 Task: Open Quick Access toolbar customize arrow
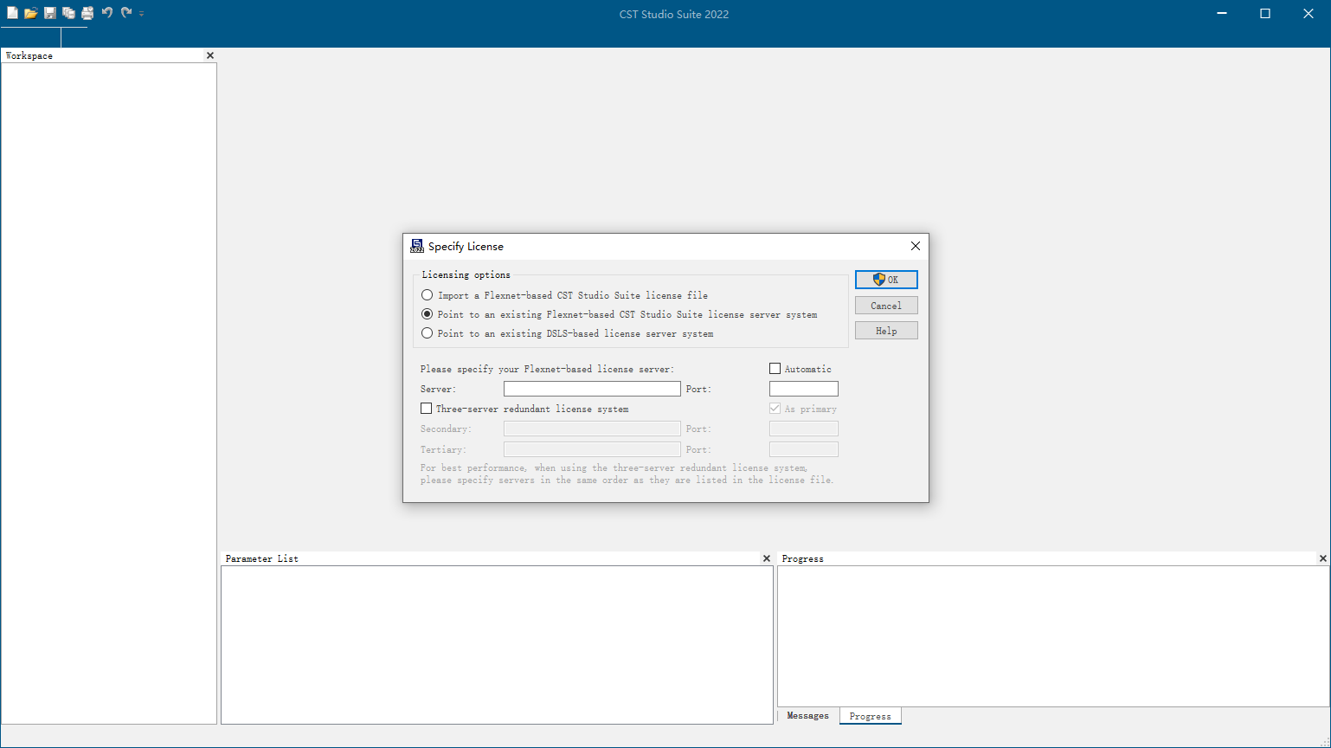tap(141, 14)
